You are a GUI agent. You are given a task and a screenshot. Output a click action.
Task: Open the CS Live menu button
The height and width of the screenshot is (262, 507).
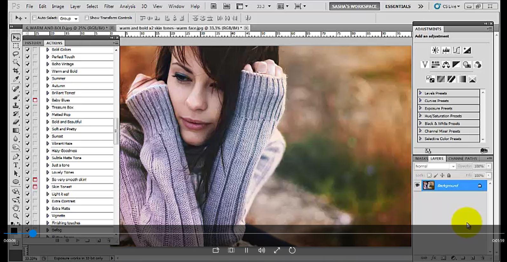447,6
